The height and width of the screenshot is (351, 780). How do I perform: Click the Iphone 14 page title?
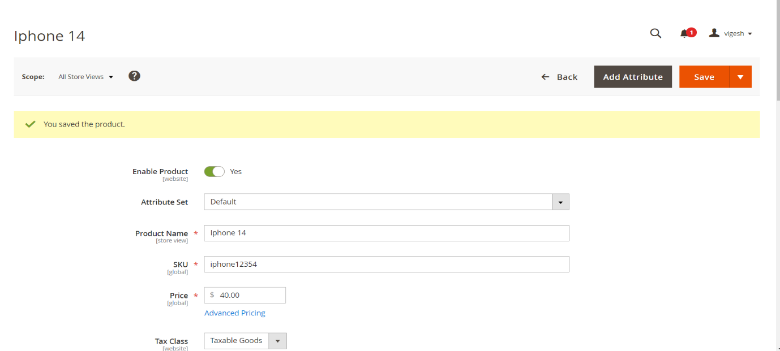point(50,36)
